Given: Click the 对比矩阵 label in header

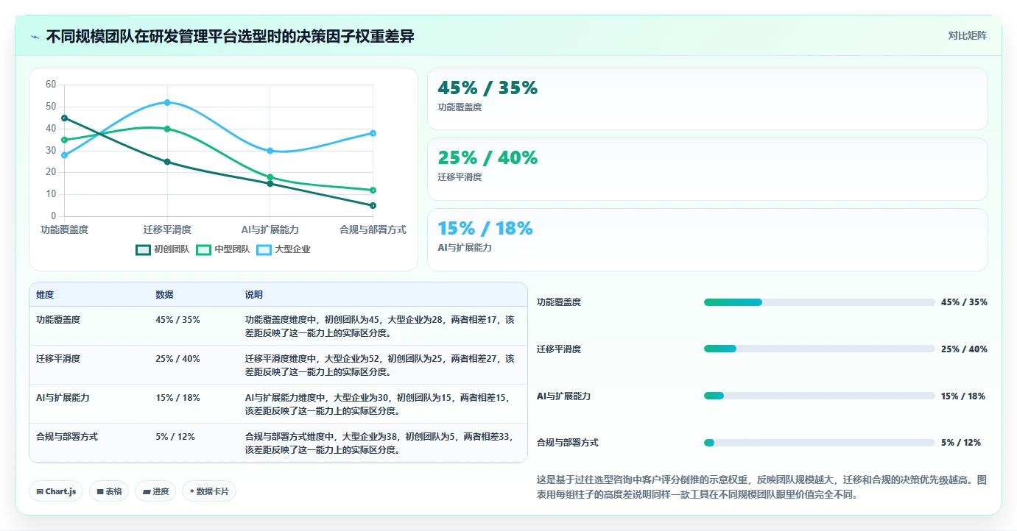Looking at the screenshot, I should pyautogui.click(x=967, y=35).
